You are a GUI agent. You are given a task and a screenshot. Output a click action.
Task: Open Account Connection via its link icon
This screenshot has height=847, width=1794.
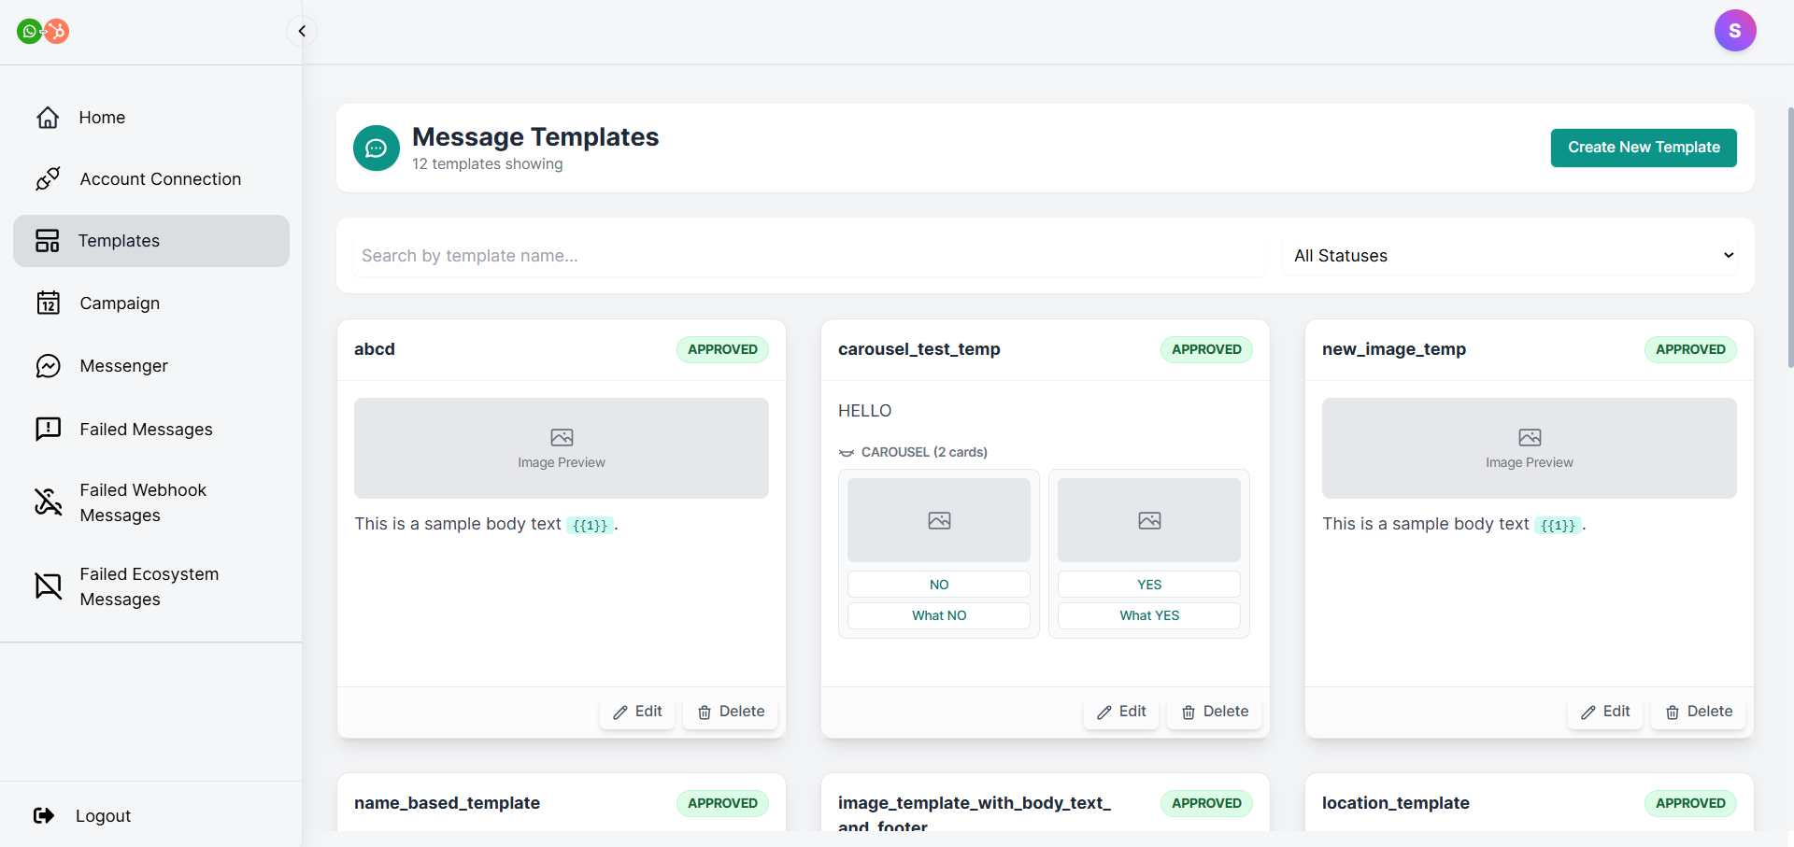point(48,178)
